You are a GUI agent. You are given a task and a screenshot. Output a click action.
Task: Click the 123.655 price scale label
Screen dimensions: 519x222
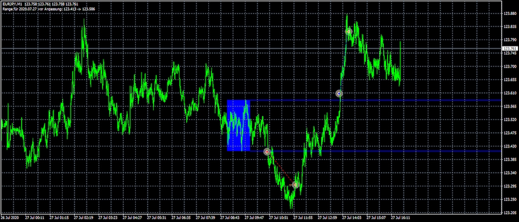(x=510, y=80)
